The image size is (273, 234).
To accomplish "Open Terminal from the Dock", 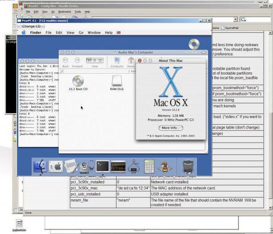I will [102, 166].
